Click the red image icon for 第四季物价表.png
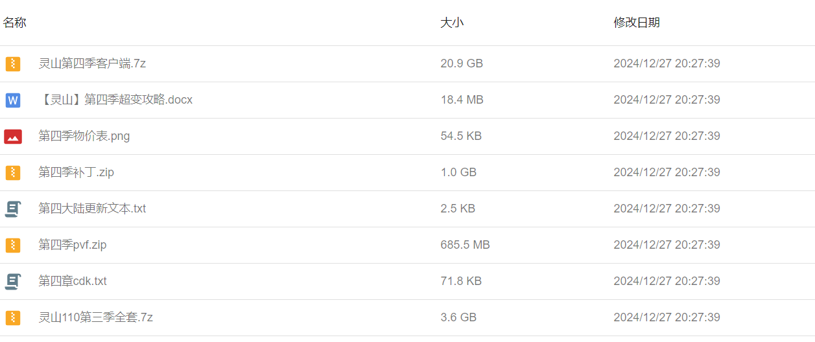This screenshot has height=342, width=815. pos(13,136)
